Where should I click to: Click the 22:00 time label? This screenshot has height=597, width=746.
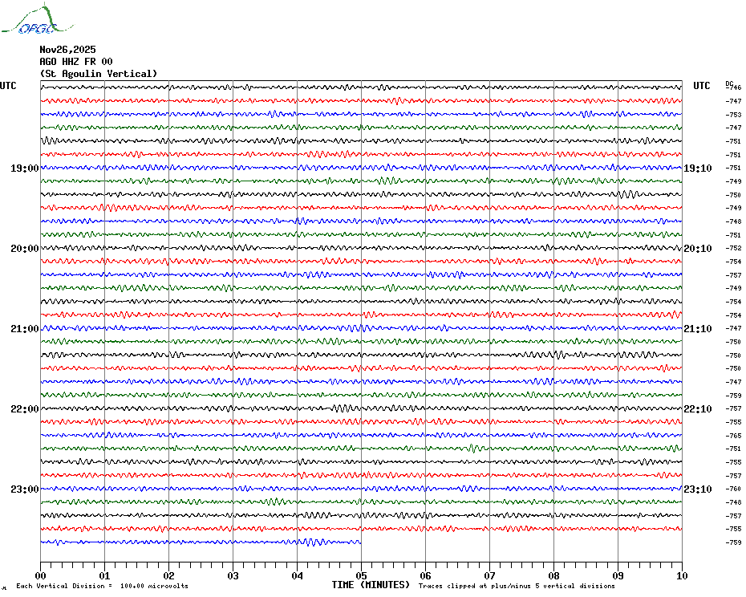[25, 409]
